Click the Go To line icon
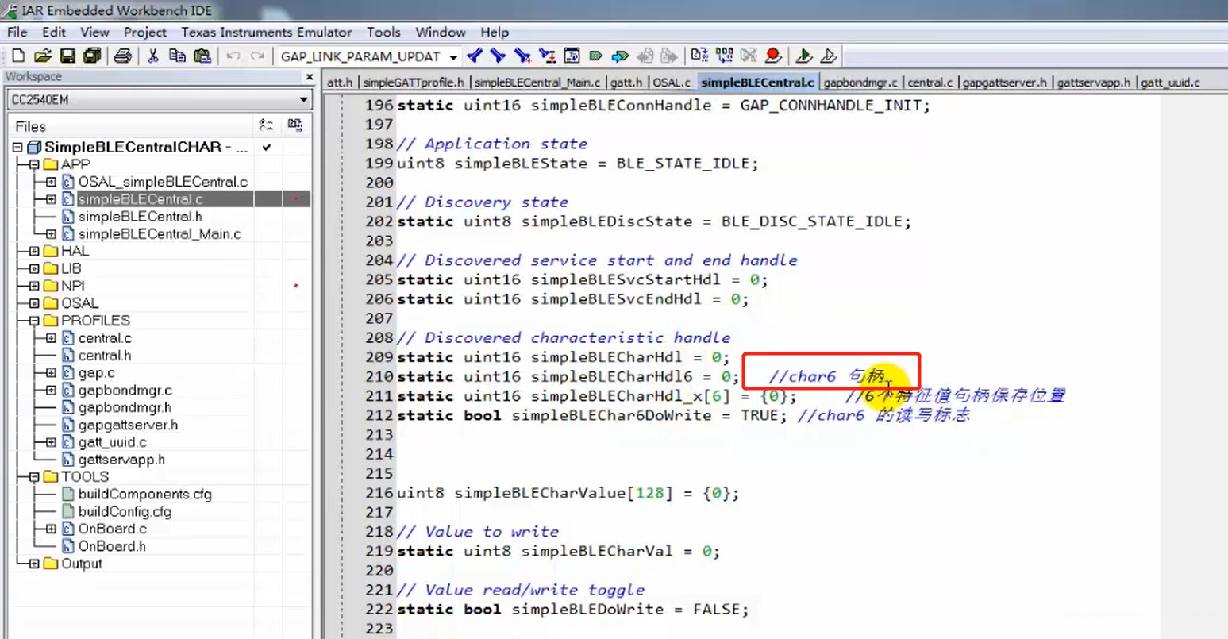 point(572,56)
